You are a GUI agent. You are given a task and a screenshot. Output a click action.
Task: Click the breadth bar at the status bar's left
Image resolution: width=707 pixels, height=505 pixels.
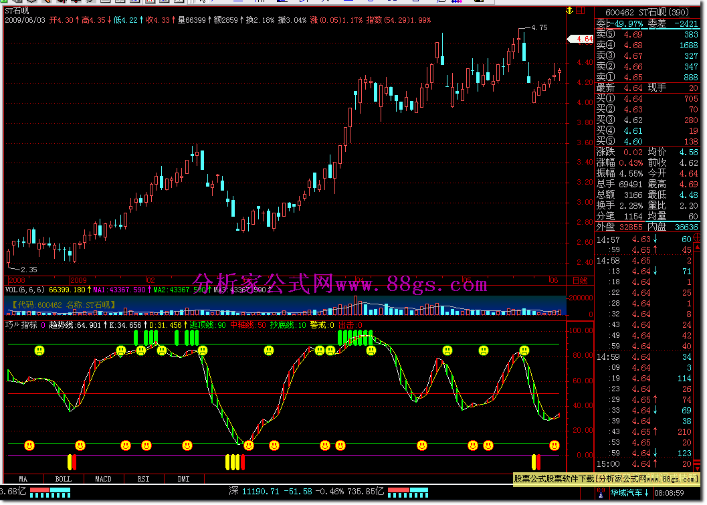[x=50, y=492]
